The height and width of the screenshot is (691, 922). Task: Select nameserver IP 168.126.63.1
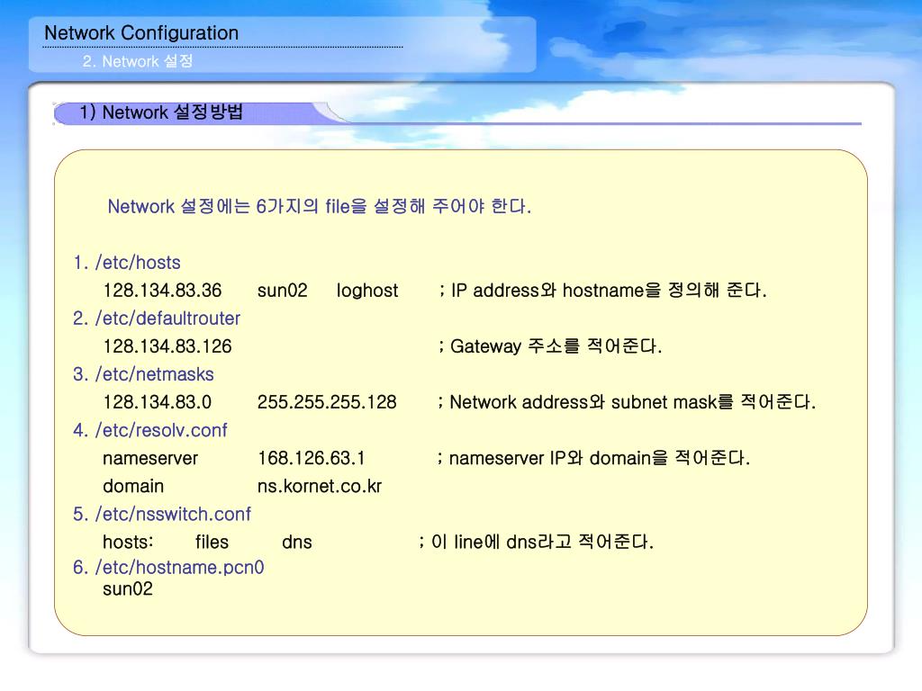point(311,458)
